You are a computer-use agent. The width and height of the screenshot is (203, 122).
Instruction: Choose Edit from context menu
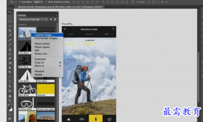pos(47,50)
